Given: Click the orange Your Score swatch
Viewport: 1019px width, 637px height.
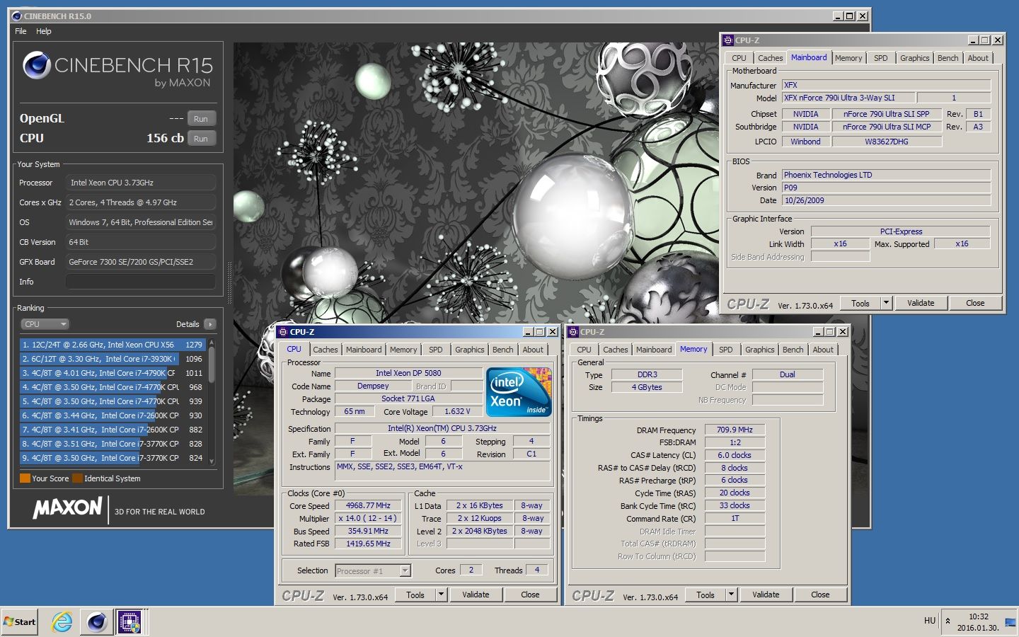Looking at the screenshot, I should pos(25,478).
